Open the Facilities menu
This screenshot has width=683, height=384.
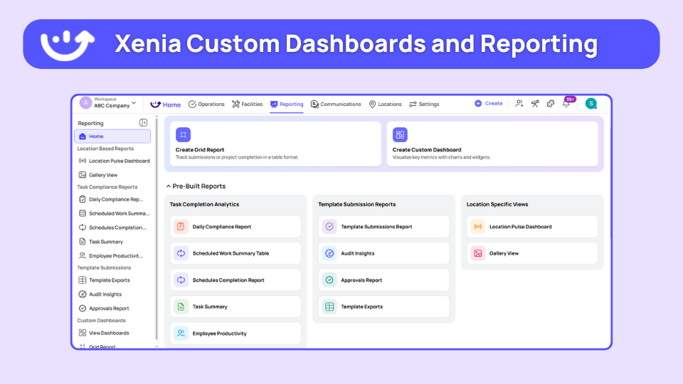247,105
